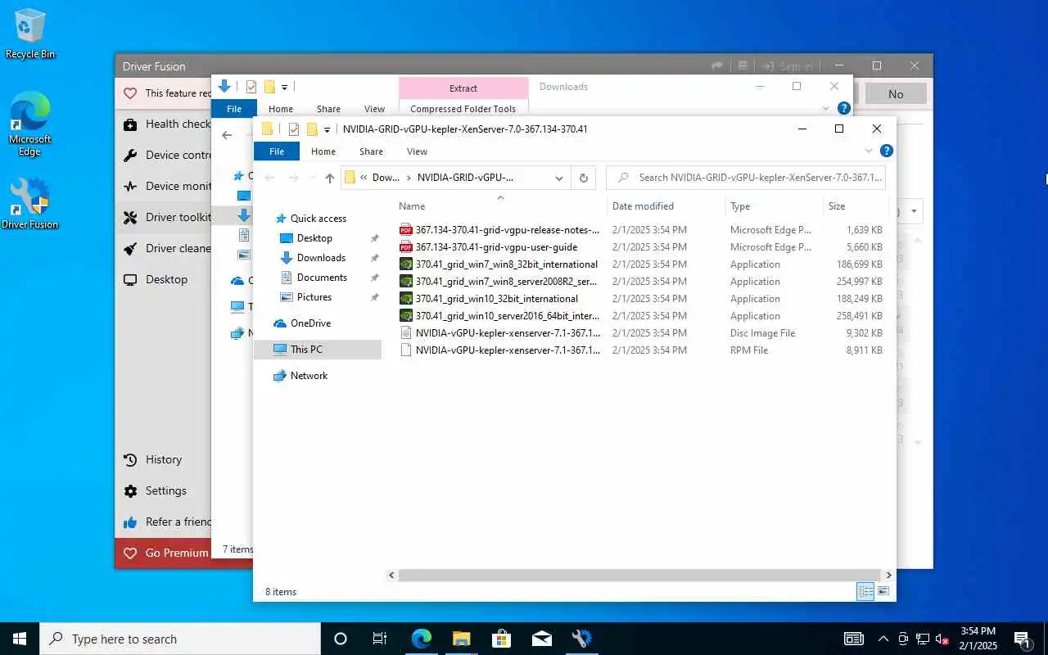
Task: Sort by Size column header
Action: coord(856,206)
